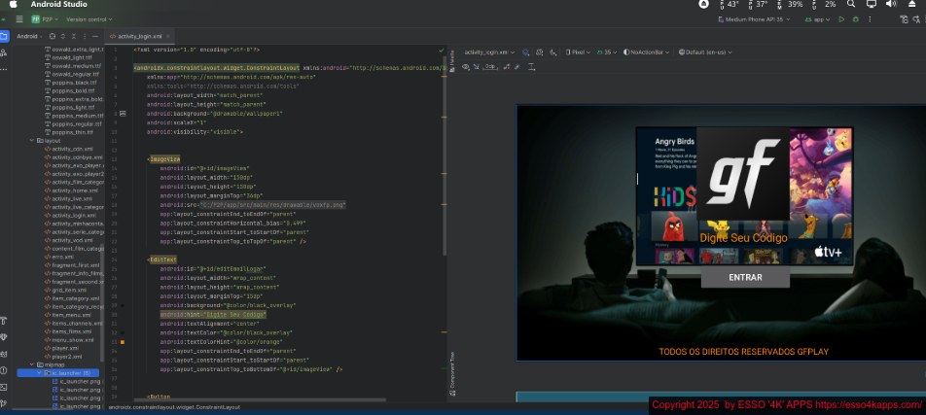The height and width of the screenshot is (415, 926).
Task: Open the main hamburger menu
Action: tap(19, 18)
